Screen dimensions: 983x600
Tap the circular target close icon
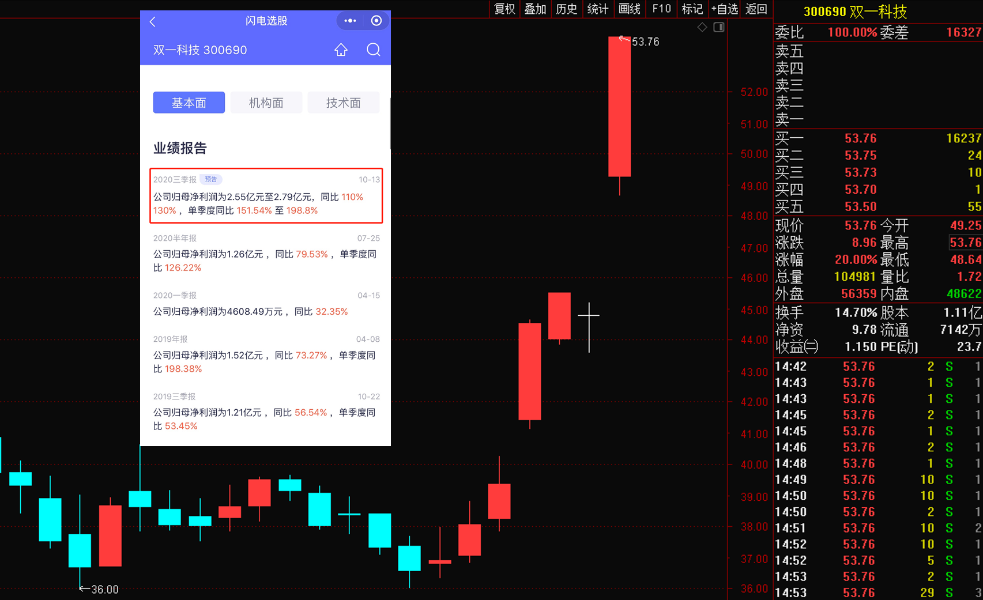pos(376,21)
